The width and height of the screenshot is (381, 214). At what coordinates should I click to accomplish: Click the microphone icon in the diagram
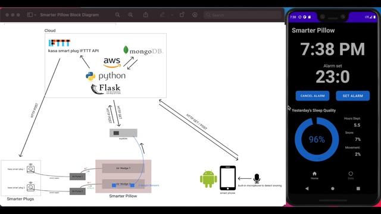pos(257,178)
